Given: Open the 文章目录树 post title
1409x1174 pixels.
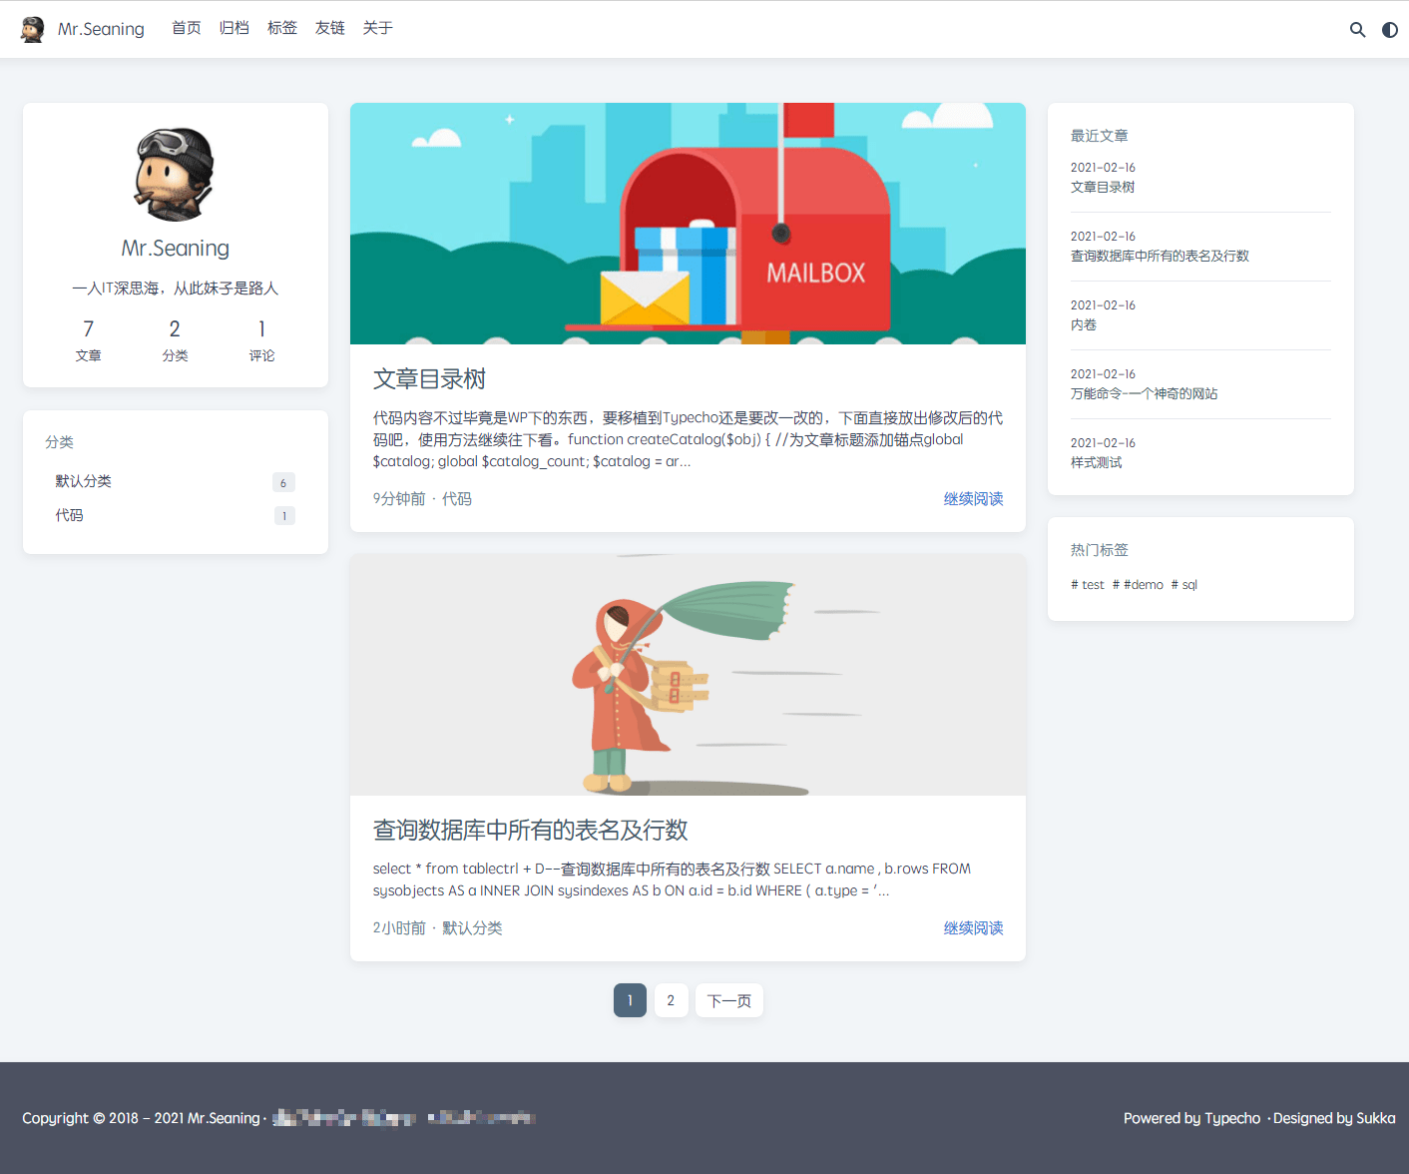Looking at the screenshot, I should [429, 379].
